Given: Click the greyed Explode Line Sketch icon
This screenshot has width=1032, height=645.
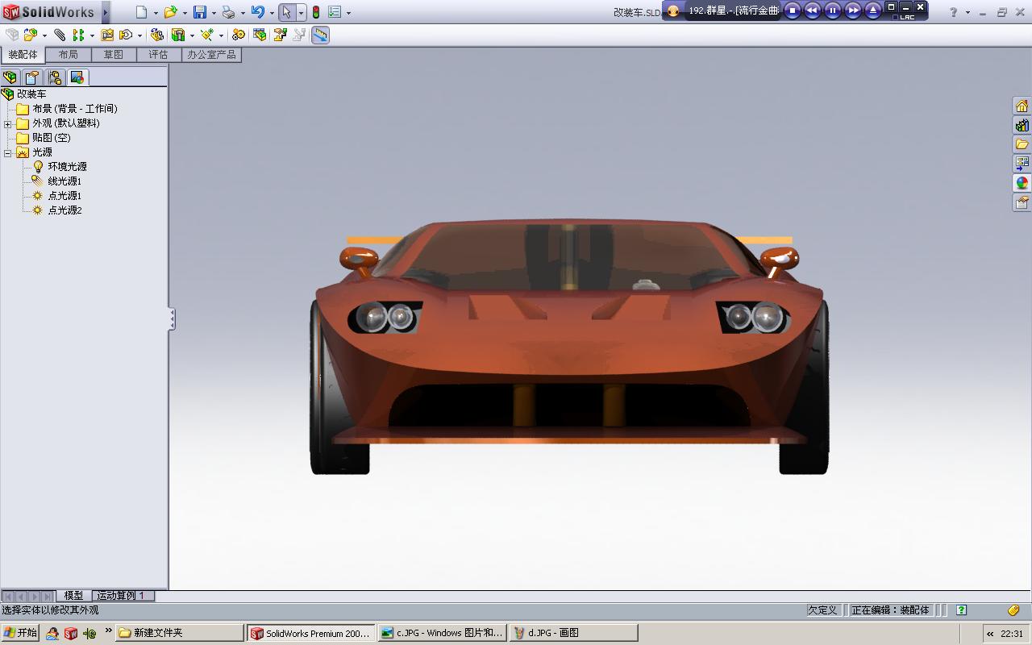Looking at the screenshot, I should point(300,35).
